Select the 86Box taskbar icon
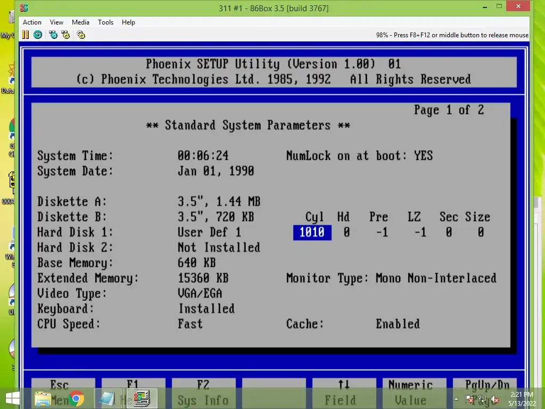Screen dimensions: 545x409 (142, 398)
